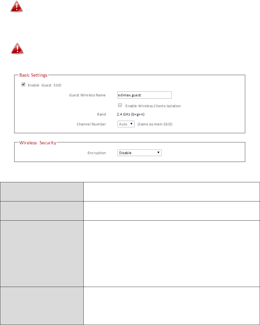Click the 'Guest Wireless Name' label
The image size is (260, 325).
point(87,95)
